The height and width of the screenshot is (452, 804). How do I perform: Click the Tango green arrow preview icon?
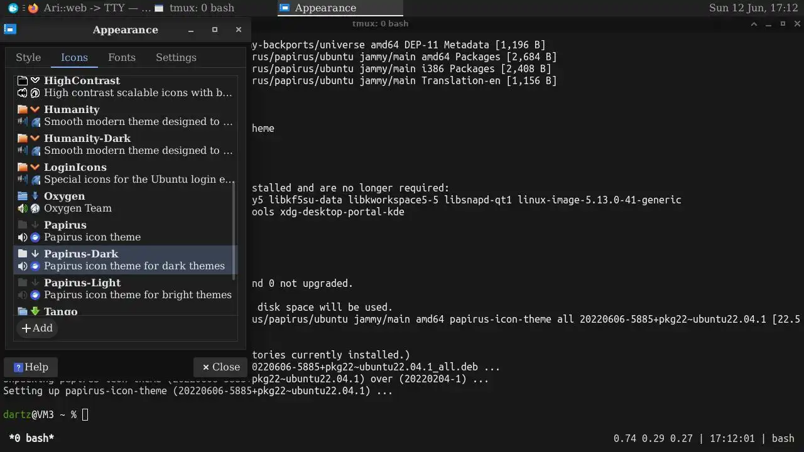point(35,311)
